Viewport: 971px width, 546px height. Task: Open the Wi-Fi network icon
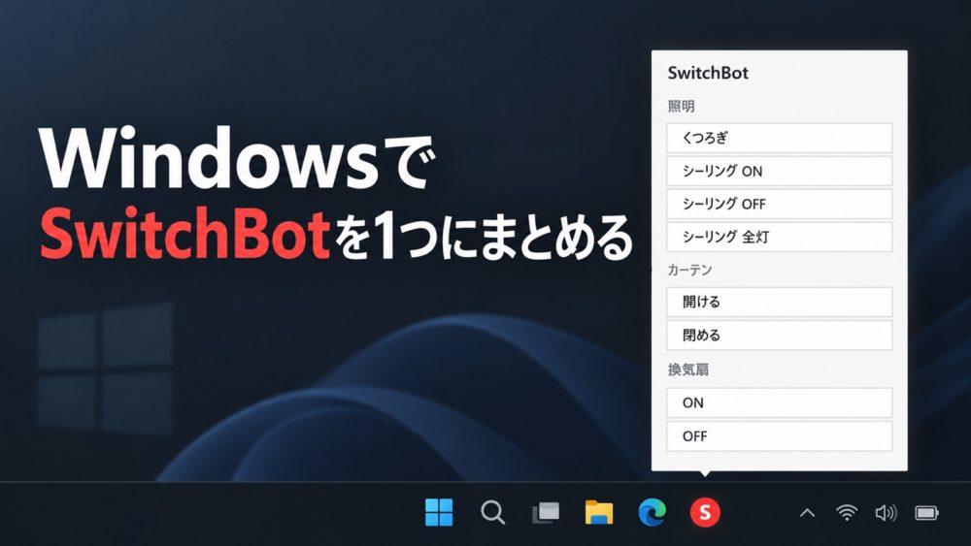(x=847, y=513)
